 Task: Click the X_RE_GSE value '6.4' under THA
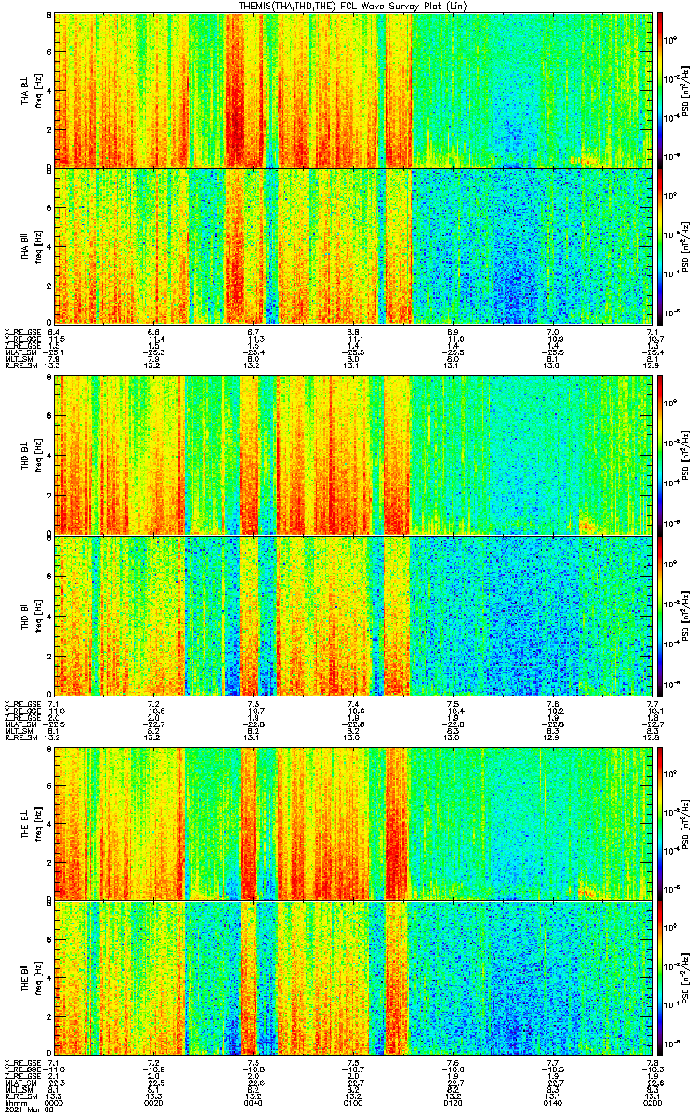coord(55,331)
